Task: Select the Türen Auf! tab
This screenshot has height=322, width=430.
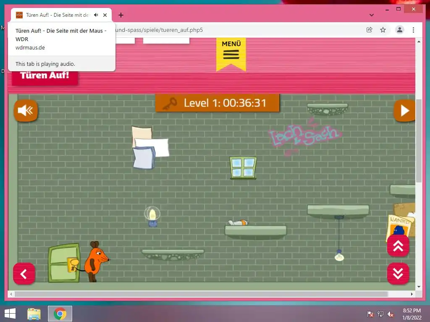Action: click(x=57, y=15)
